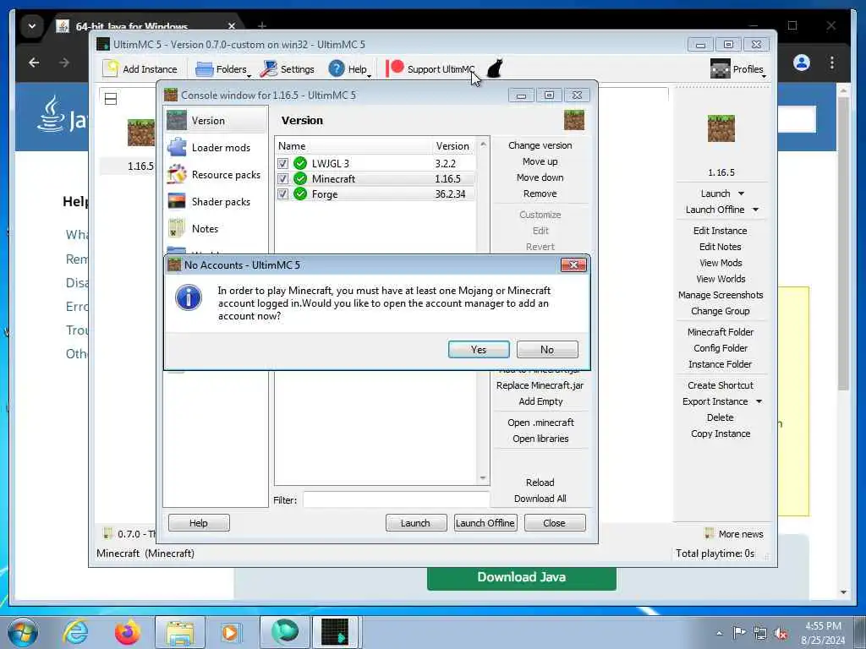Click Support UltimMC Patreon icon

coord(395,68)
